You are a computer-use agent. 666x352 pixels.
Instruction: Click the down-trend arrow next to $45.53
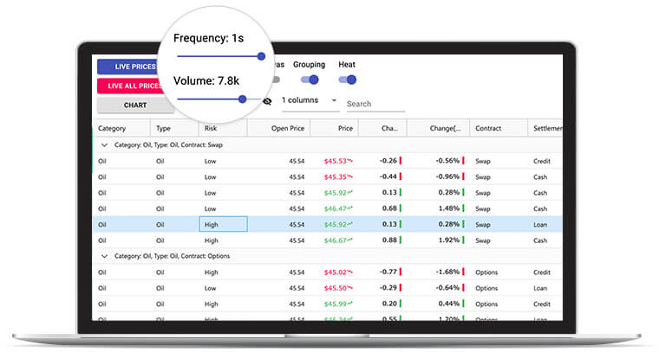coord(351,160)
